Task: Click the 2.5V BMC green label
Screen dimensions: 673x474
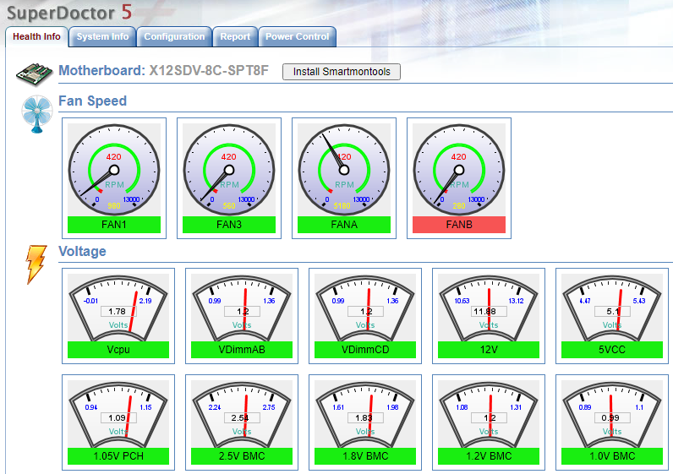Action: point(242,456)
